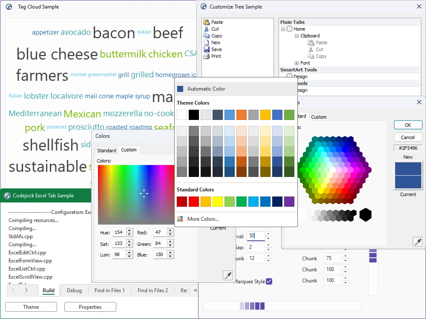
Task: Click the Cut icon under the Clipboard tree node
Action: (x=311, y=49)
